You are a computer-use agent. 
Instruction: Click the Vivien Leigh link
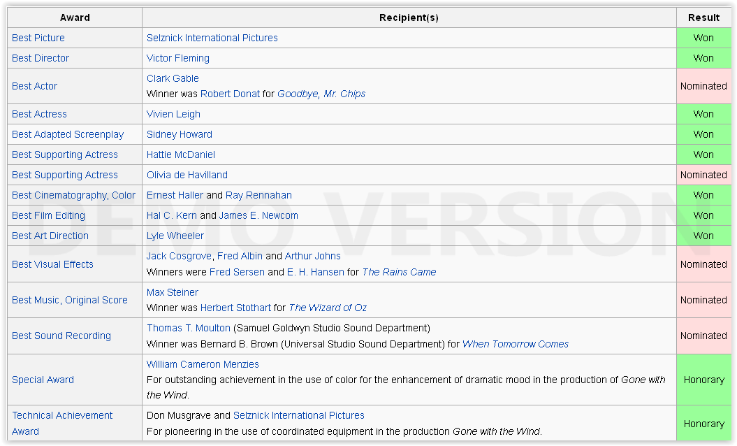point(173,114)
